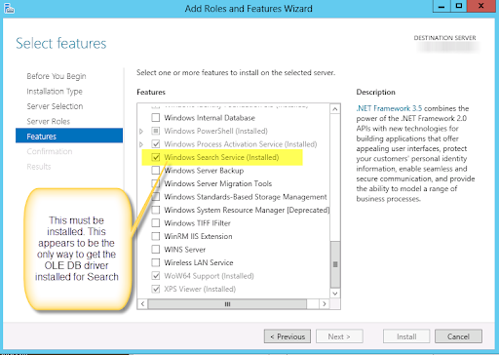This screenshot has width=499, height=355.
Task: Click the Next button
Action: point(339,336)
